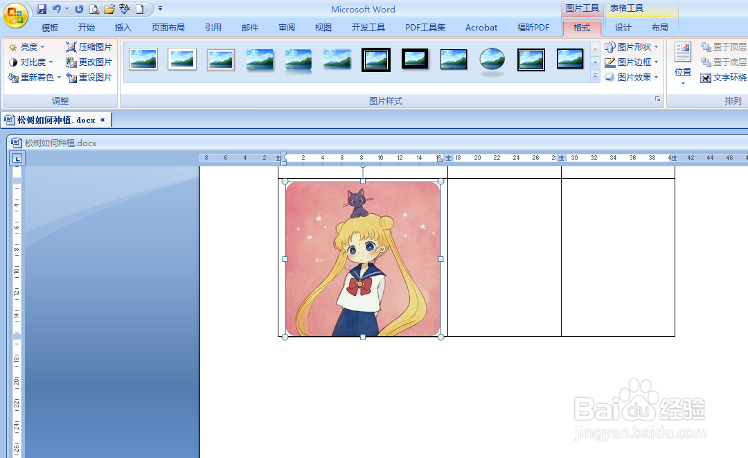Click 置于底层 send to back
Screen dimensions: 748x458
[723, 62]
